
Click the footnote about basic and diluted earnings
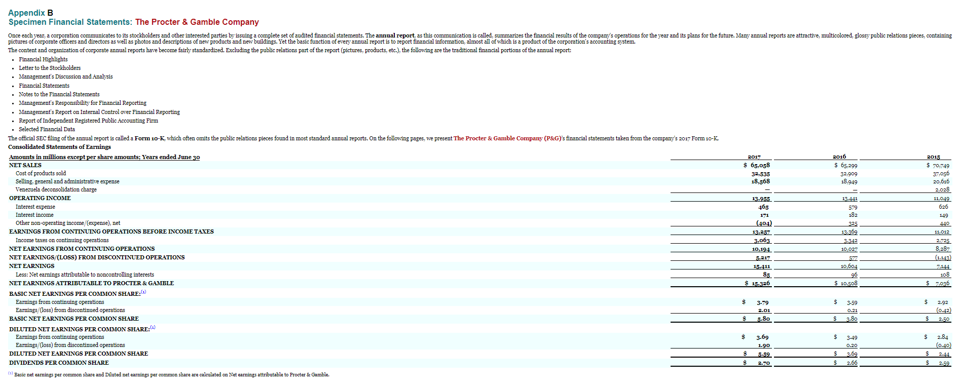[x=169, y=374]
